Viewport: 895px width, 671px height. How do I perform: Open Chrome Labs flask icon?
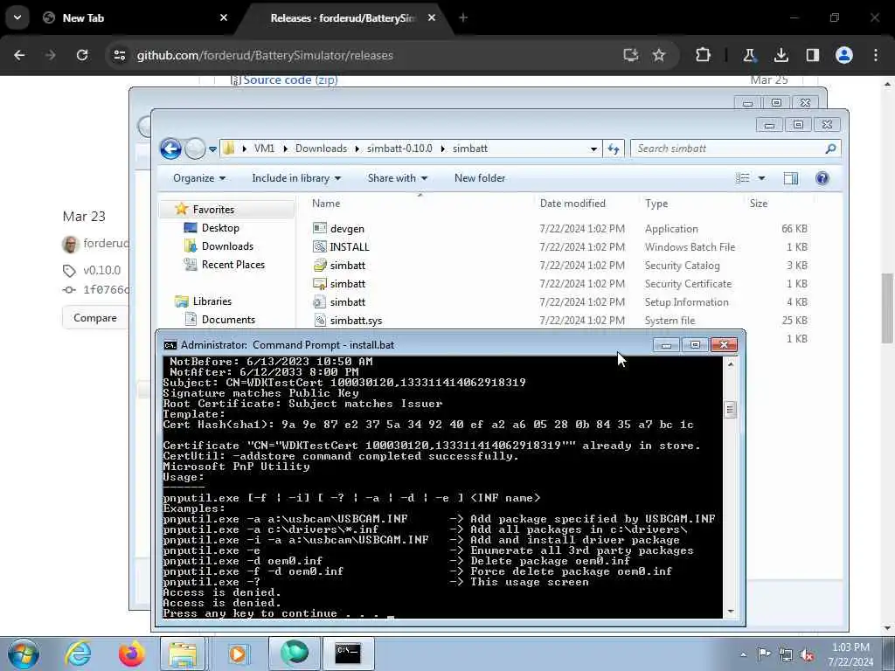(749, 55)
